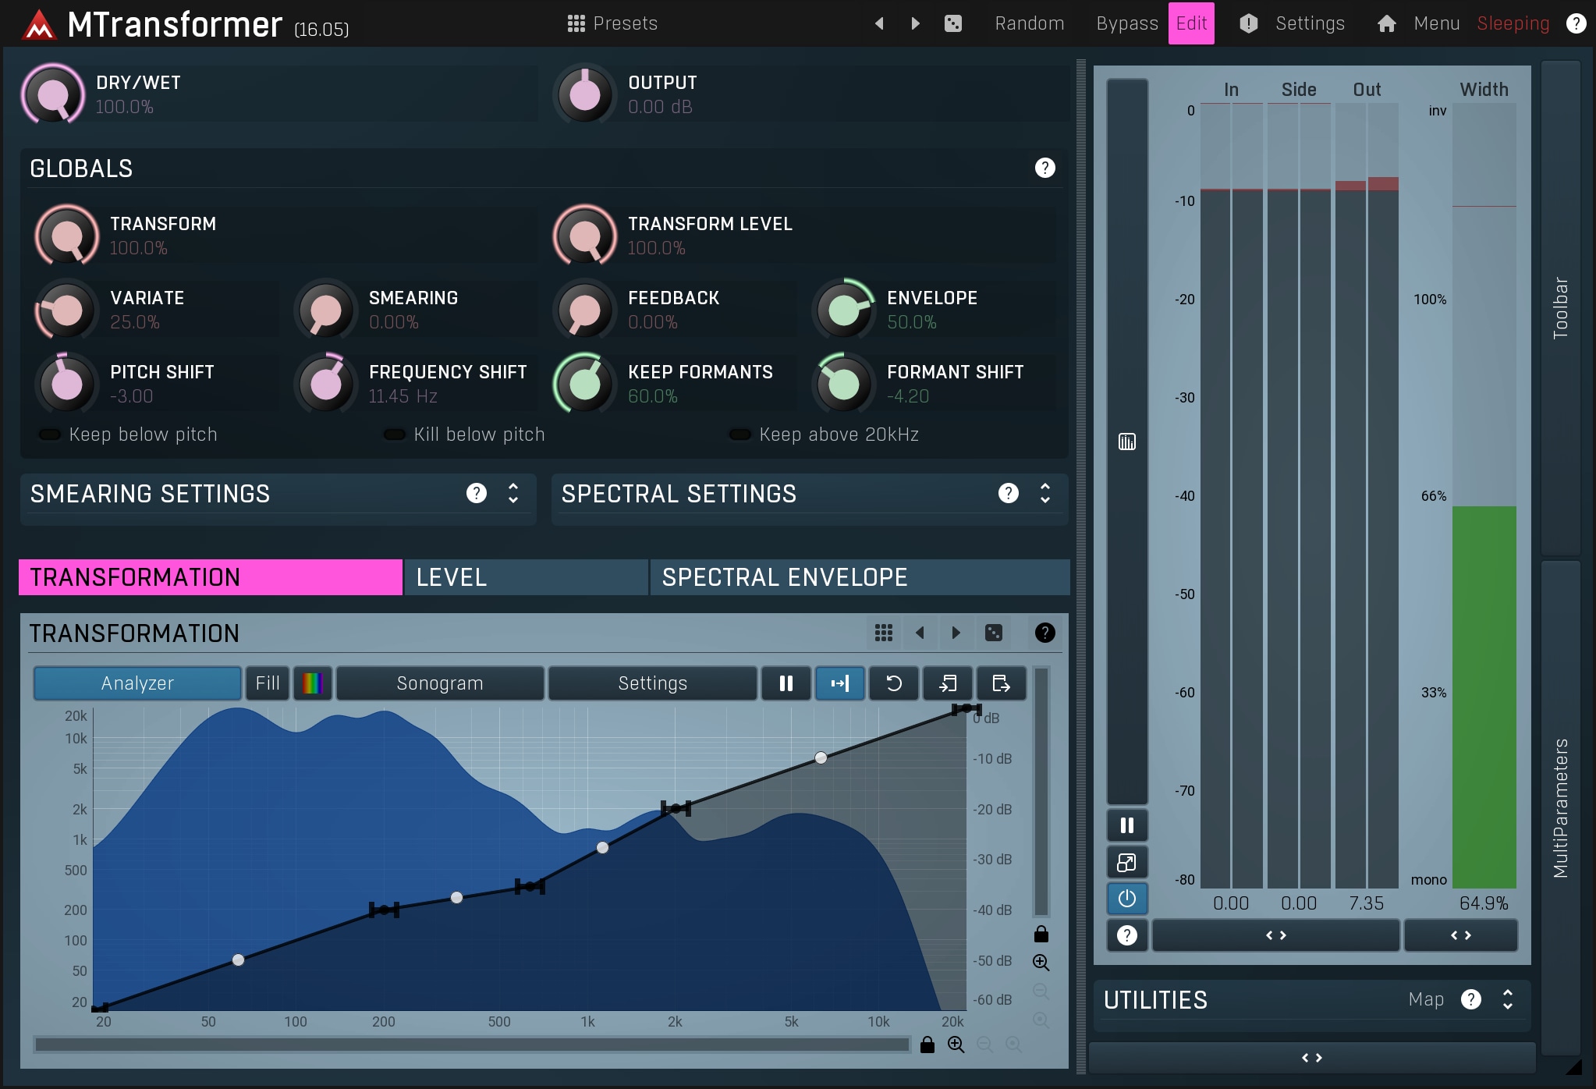Lock vertical zoom with padlock icon
Screen dimensions: 1596x1089
1041,934
